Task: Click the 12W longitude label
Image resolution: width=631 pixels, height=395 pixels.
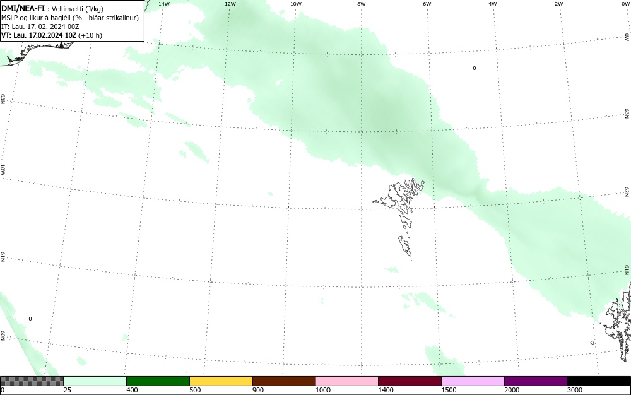Action: click(x=230, y=4)
